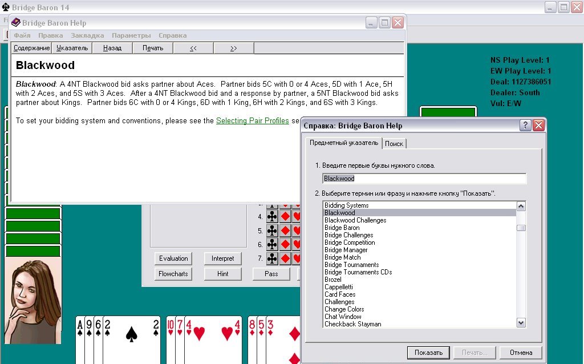This screenshot has height=364, width=584.
Task: Bid 4 clubs in the bidding box
Action: click(272, 217)
